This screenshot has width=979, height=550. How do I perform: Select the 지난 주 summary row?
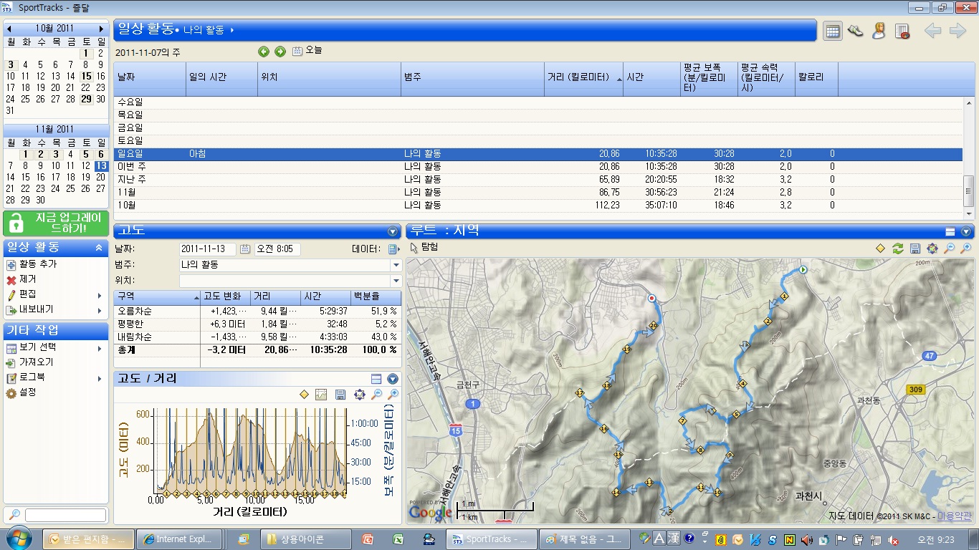click(x=538, y=180)
